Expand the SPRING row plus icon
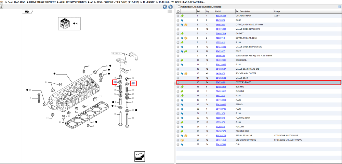Image resolution: width=342 pixels, height=164 pixels. (x=178, y=104)
